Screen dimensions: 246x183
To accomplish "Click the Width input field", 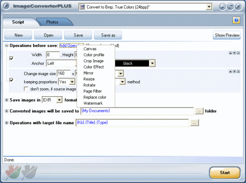I will coord(53,55).
